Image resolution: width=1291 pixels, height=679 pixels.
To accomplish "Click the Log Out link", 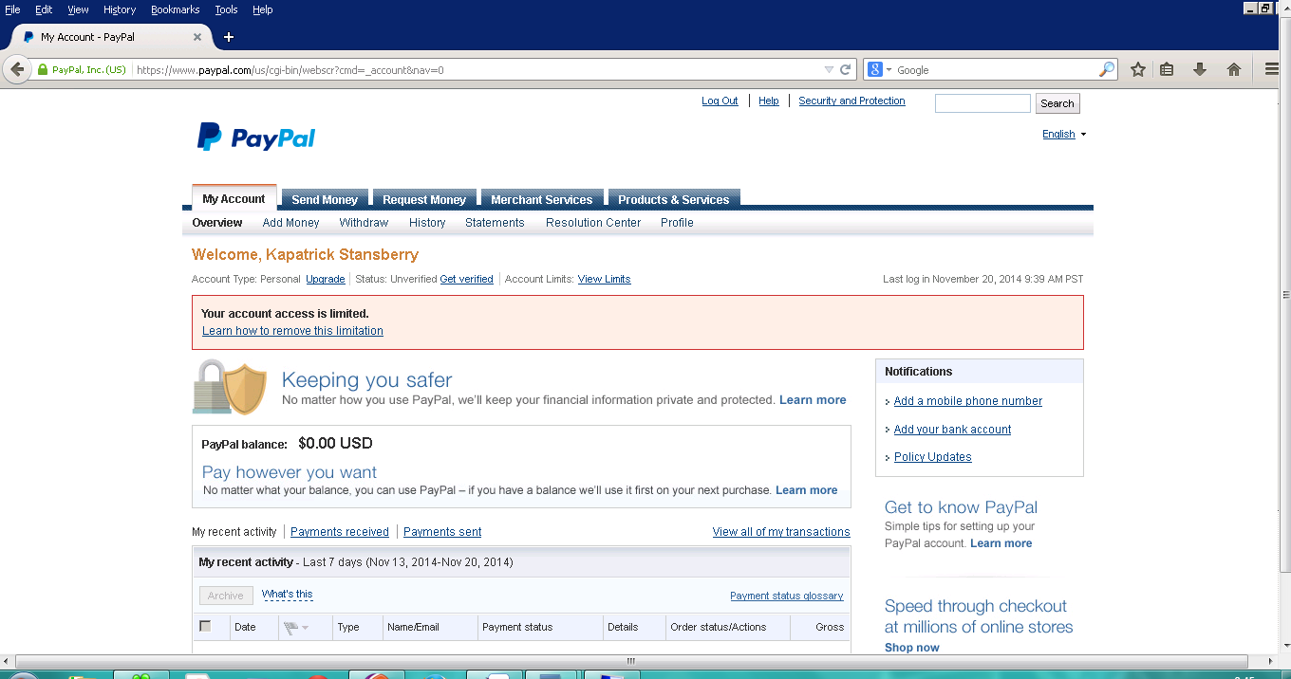I will tap(720, 101).
